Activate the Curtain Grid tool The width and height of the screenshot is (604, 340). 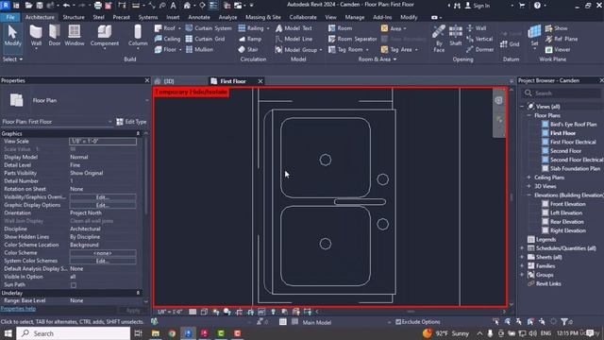coord(206,39)
